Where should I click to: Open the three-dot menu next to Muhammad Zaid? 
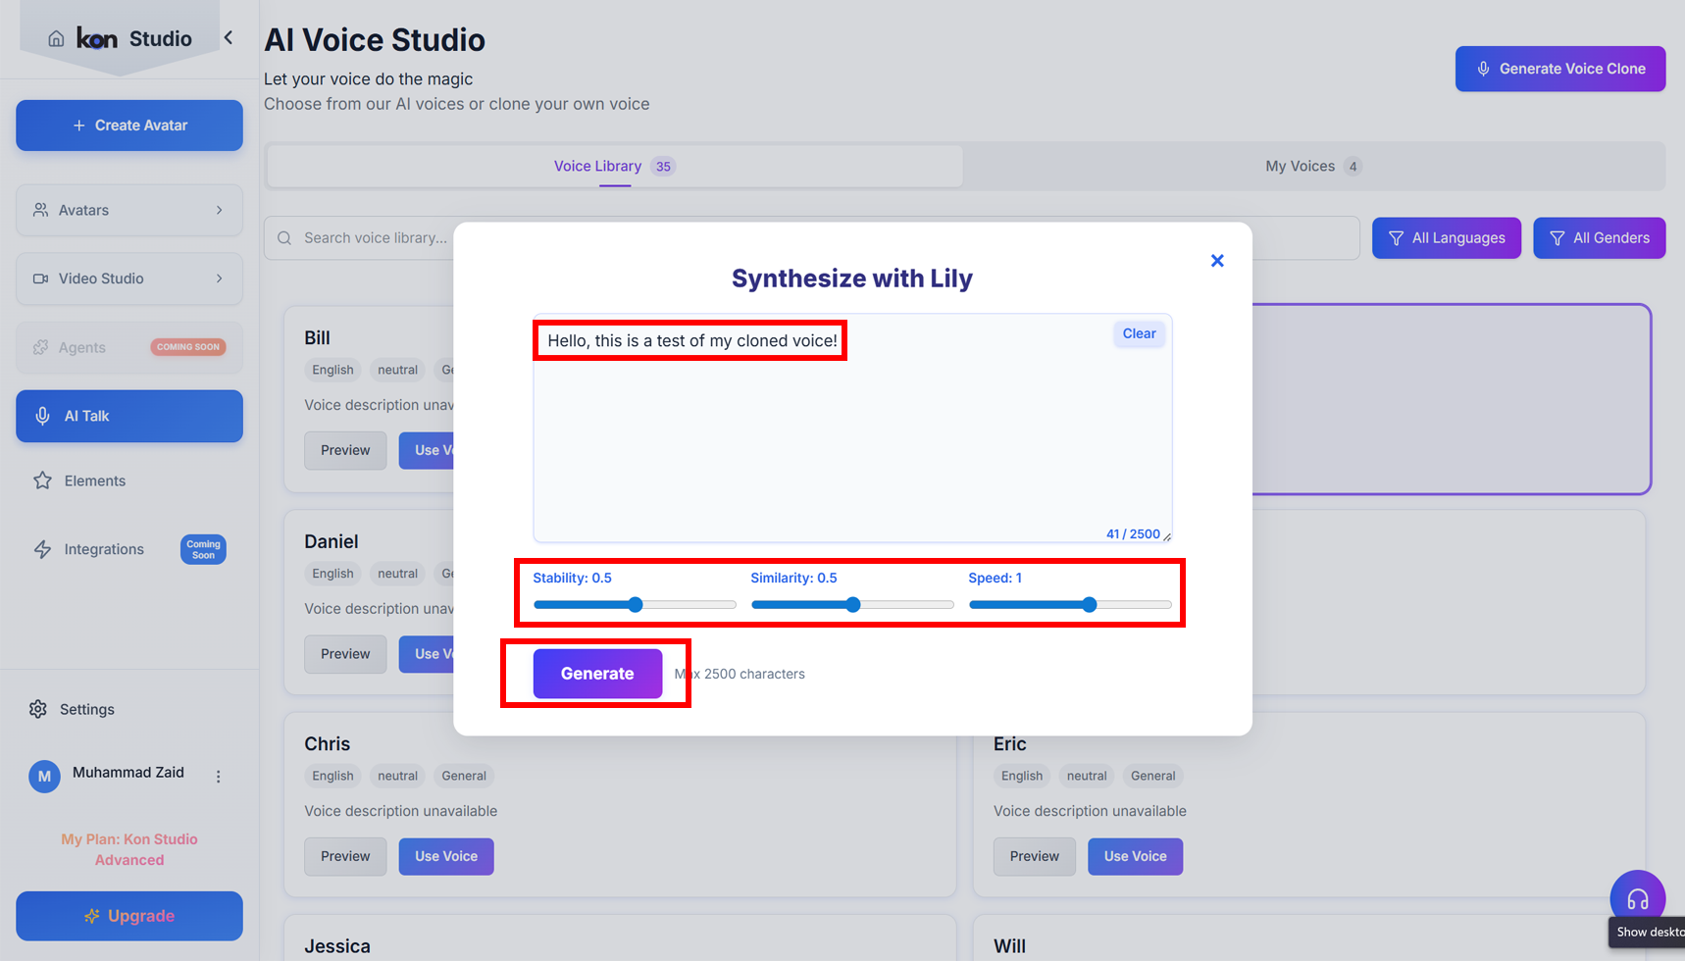click(218, 776)
